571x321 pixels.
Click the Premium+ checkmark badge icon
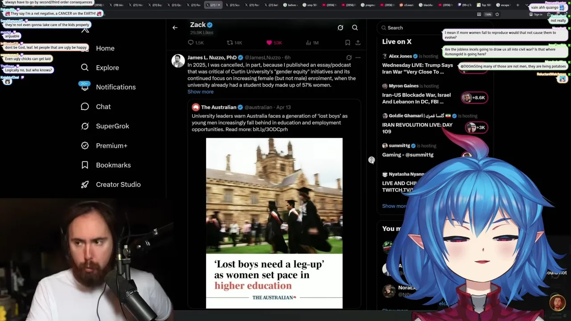pos(85,145)
